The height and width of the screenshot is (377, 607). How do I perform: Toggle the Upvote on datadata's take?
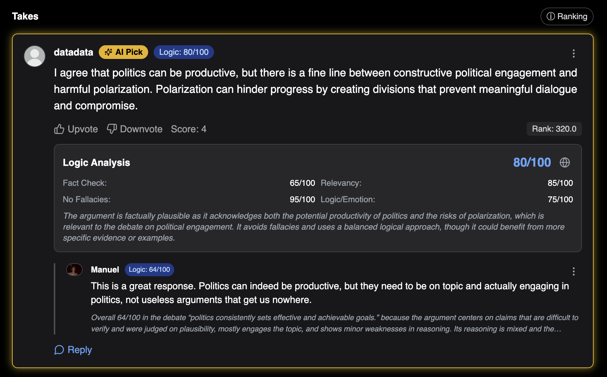pos(76,129)
